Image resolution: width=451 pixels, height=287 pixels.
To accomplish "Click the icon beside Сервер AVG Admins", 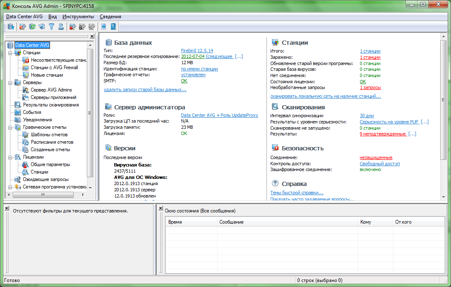I will 26,90.
